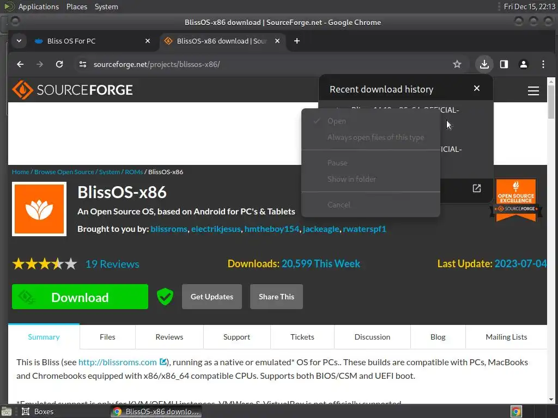Go to the Discussion tab

coord(372,337)
